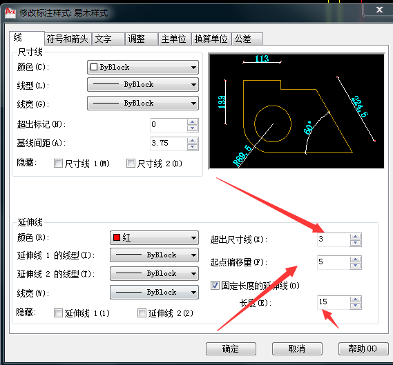
Task: Click the 基线间距(A) 3.75 field
Action: point(169,144)
